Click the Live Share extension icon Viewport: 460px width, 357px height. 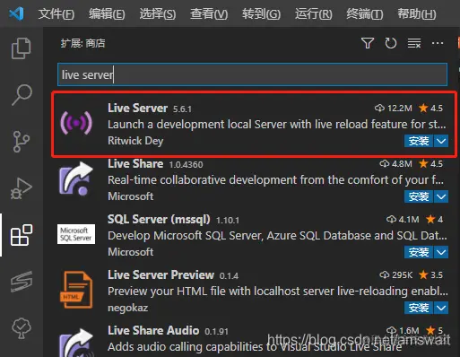click(x=76, y=178)
